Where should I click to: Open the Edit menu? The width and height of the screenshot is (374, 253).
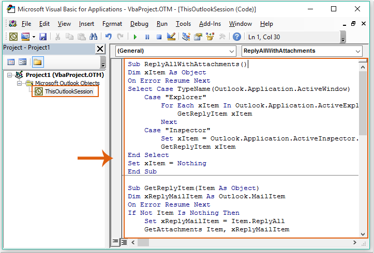(x=44, y=24)
